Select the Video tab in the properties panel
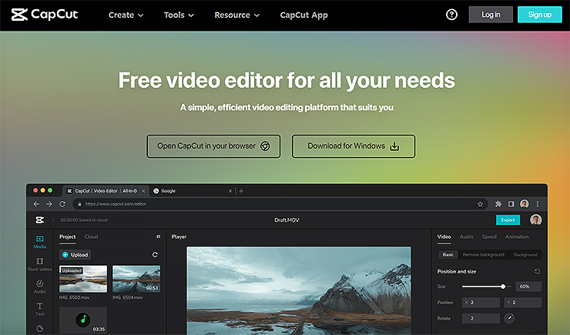The image size is (570, 335). [444, 236]
